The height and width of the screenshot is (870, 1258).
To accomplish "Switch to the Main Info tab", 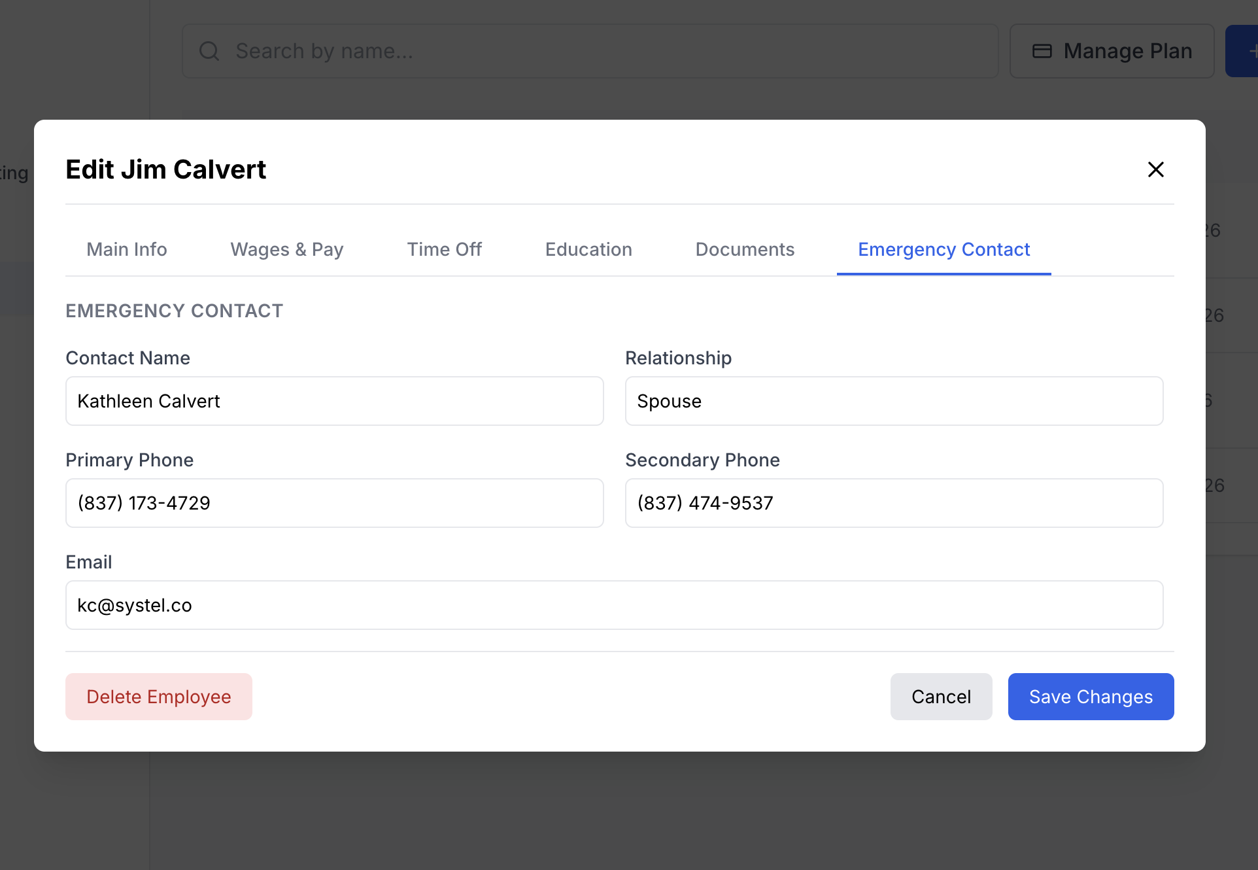I will [127, 249].
